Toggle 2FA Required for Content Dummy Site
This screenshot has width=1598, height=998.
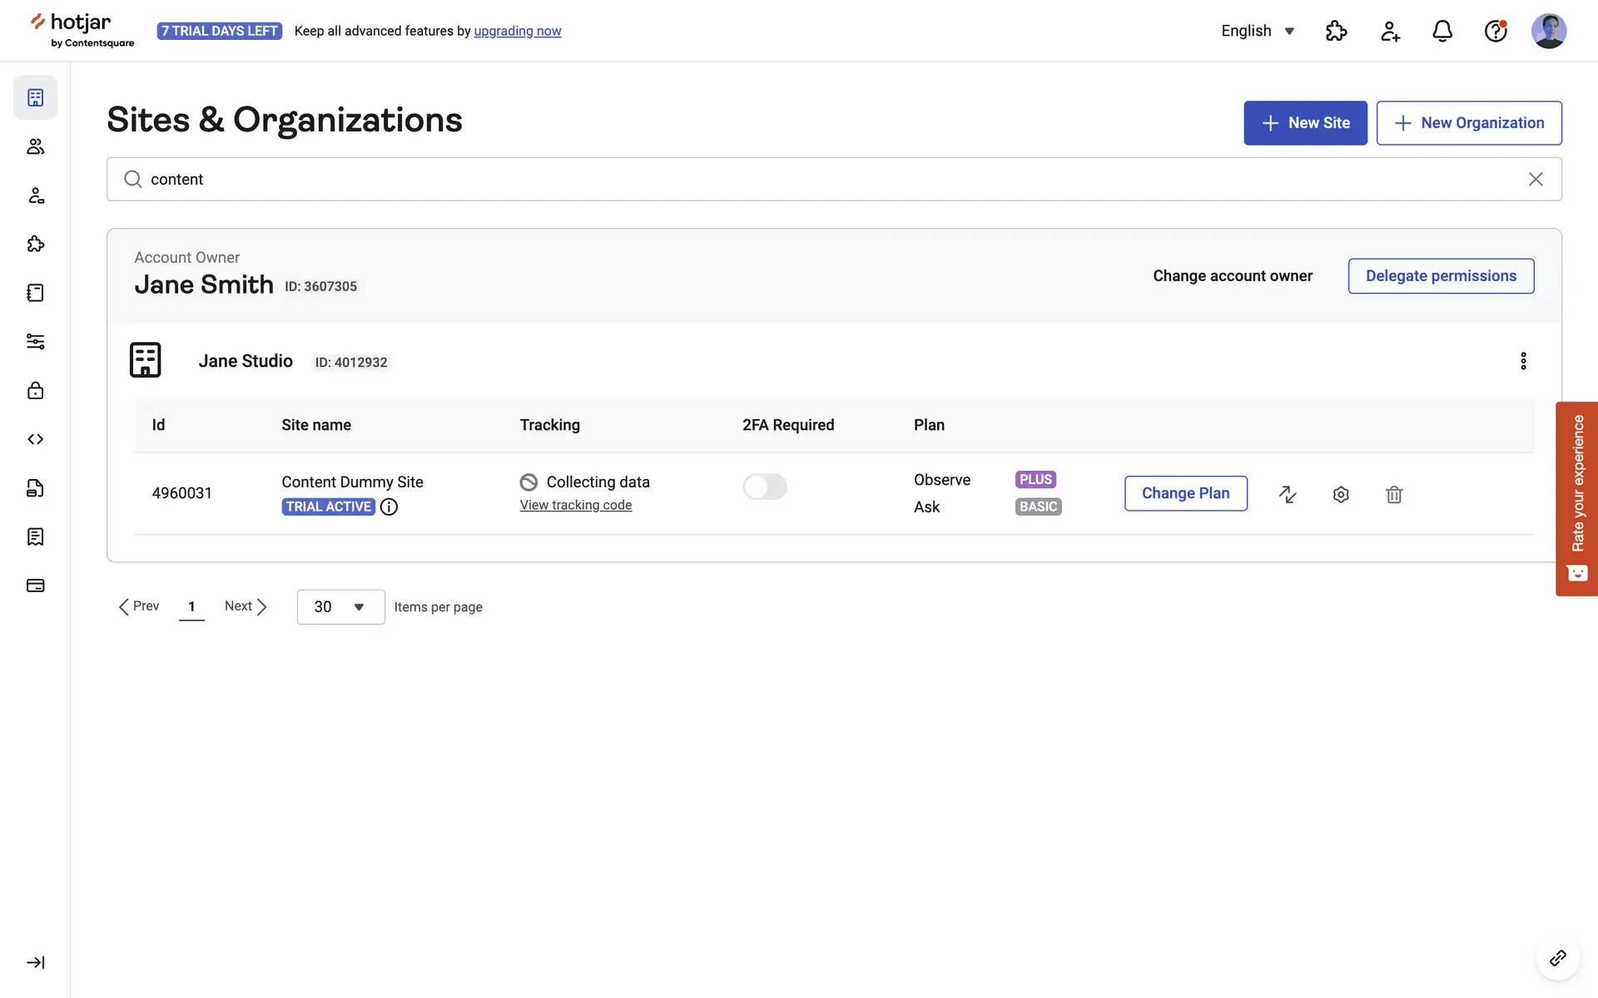(764, 487)
